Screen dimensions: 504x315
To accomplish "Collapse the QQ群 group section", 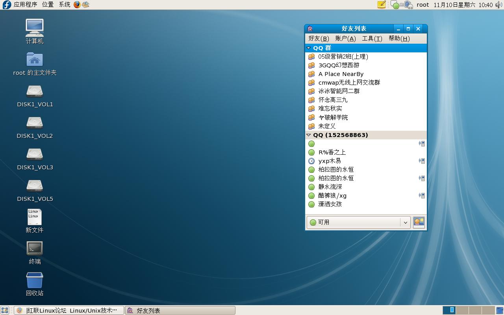I will click(309, 48).
